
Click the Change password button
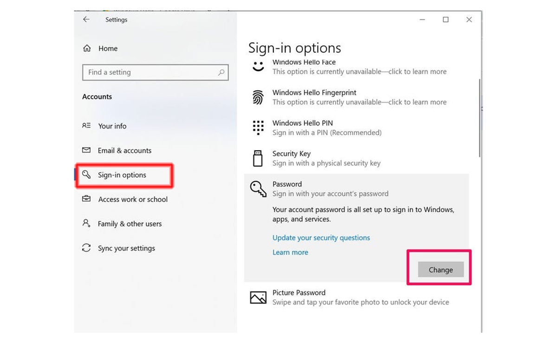440,270
